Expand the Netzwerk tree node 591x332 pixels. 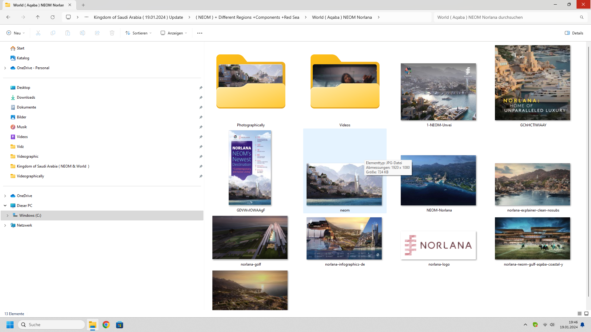click(5, 225)
